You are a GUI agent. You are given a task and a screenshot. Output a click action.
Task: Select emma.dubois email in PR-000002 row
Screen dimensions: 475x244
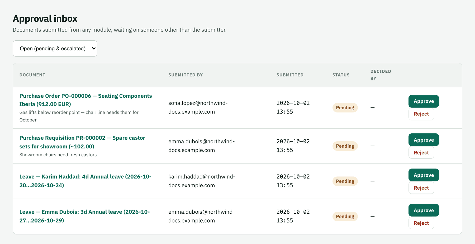click(202, 146)
